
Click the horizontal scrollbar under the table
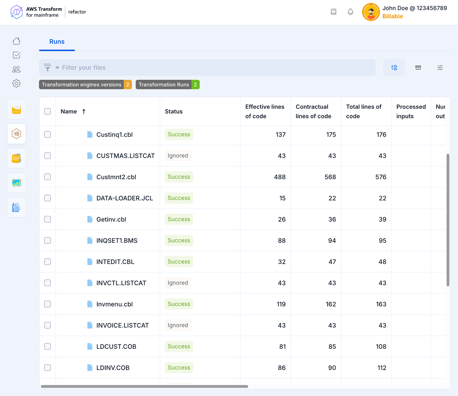[x=144, y=386]
